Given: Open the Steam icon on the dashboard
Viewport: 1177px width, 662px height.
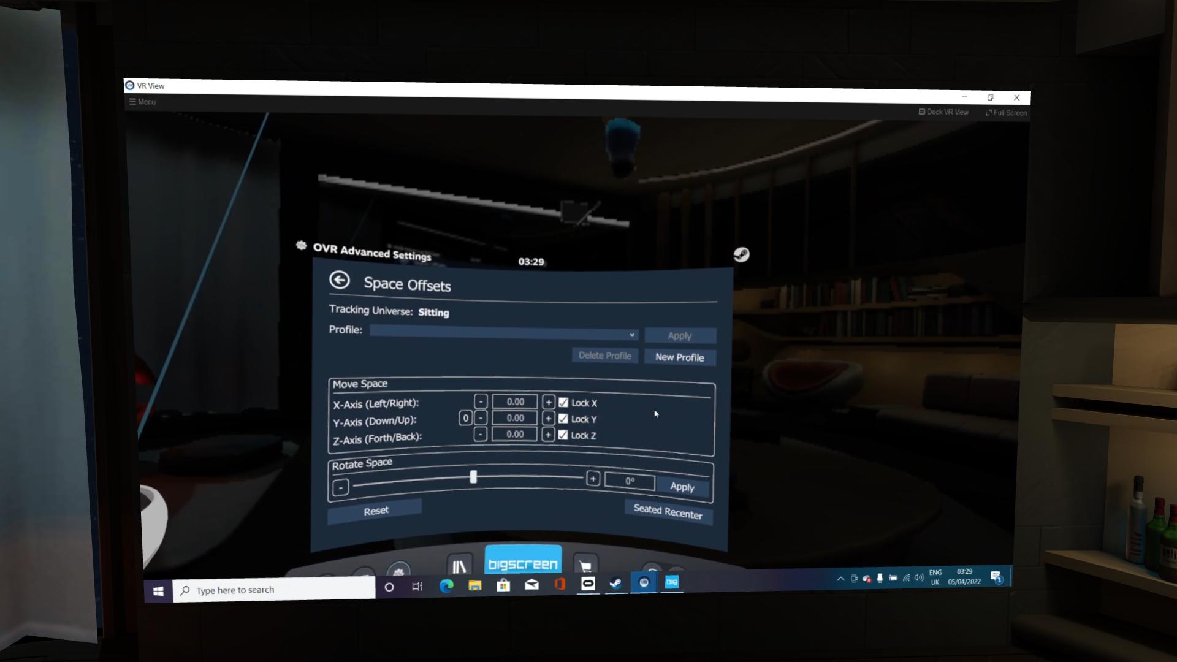Looking at the screenshot, I should (741, 254).
